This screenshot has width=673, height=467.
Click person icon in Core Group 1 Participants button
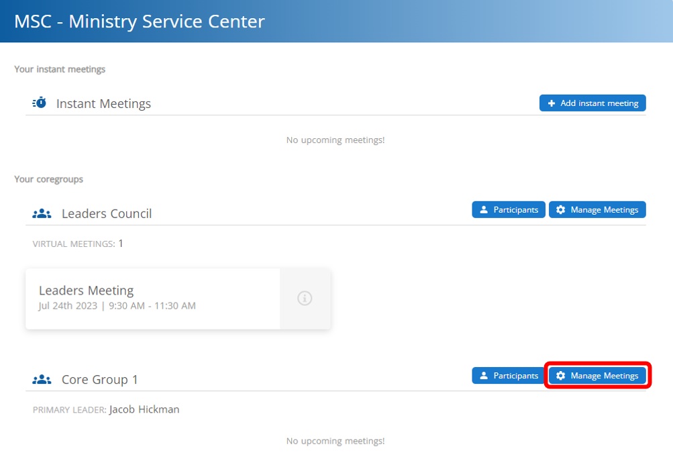[484, 376]
